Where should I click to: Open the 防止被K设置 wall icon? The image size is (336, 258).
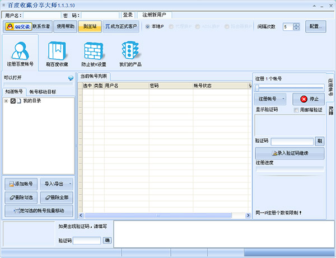(94, 54)
